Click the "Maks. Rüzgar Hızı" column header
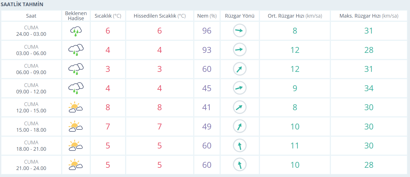The image size is (410, 177). coord(369,16)
